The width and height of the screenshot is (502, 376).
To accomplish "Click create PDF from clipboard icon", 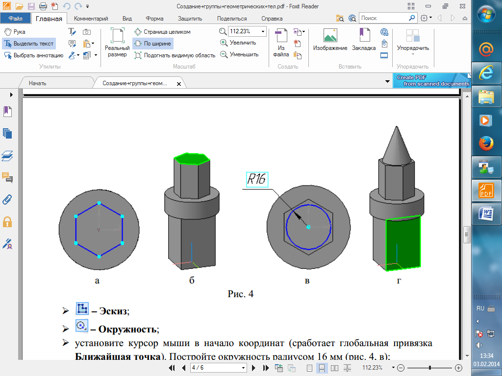I will coord(298,55).
